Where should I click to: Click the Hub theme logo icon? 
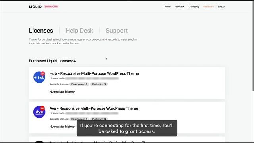pyautogui.click(x=39, y=77)
